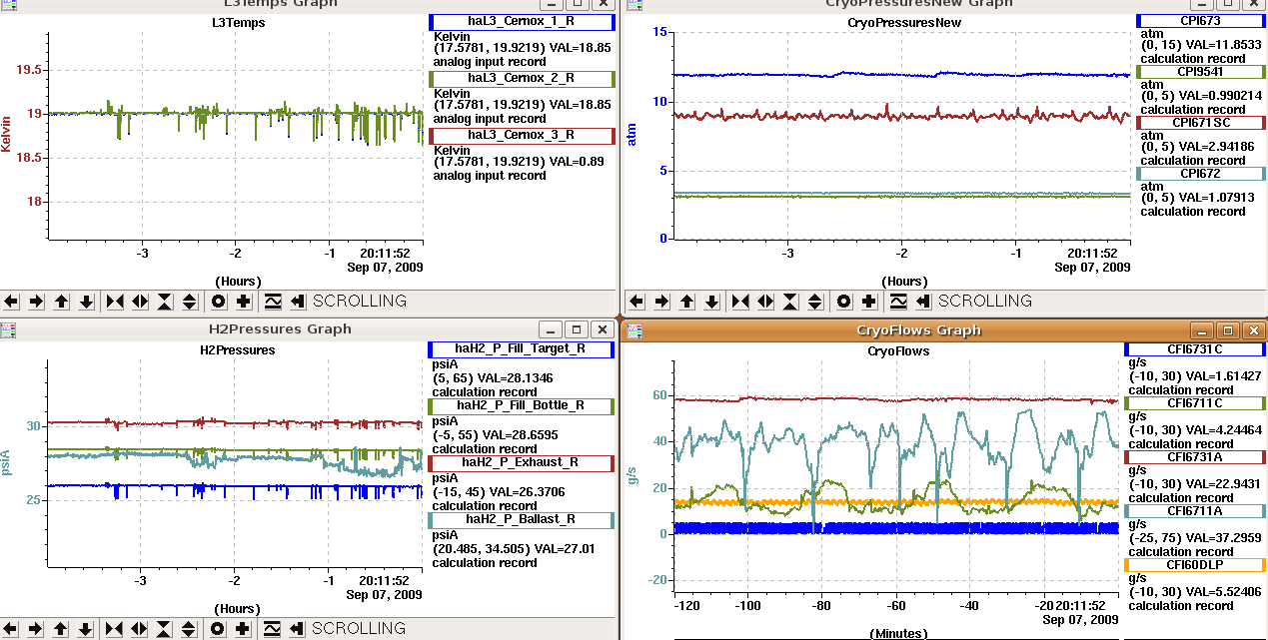Click the vertical expand icon under L3Temps graph
The image size is (1268, 640).
coord(189,301)
